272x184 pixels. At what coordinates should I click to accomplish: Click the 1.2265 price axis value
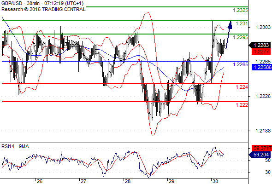coord(263,62)
